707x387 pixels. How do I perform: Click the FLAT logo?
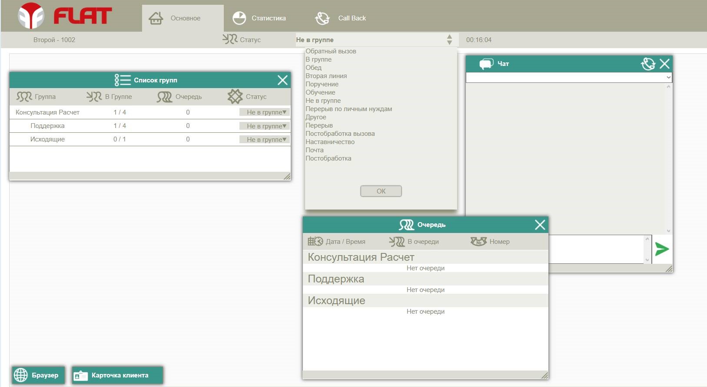(65, 16)
